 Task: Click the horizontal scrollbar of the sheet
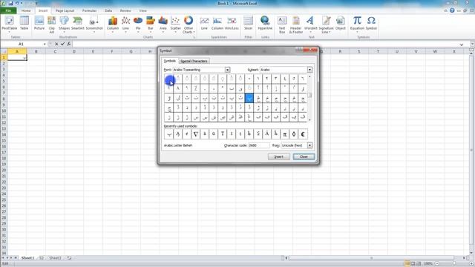(x=371, y=258)
